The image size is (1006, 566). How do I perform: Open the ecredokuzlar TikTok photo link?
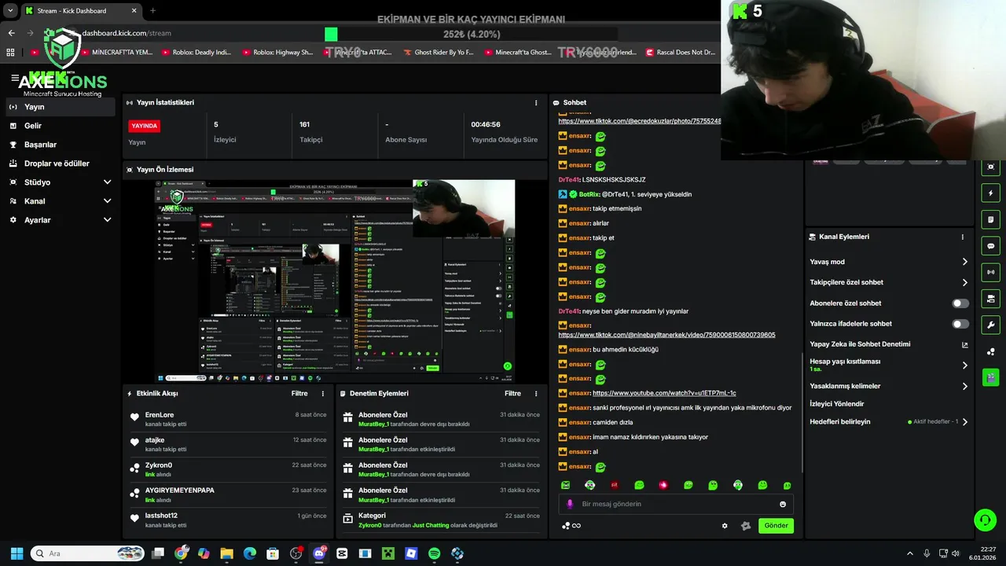coord(639,121)
